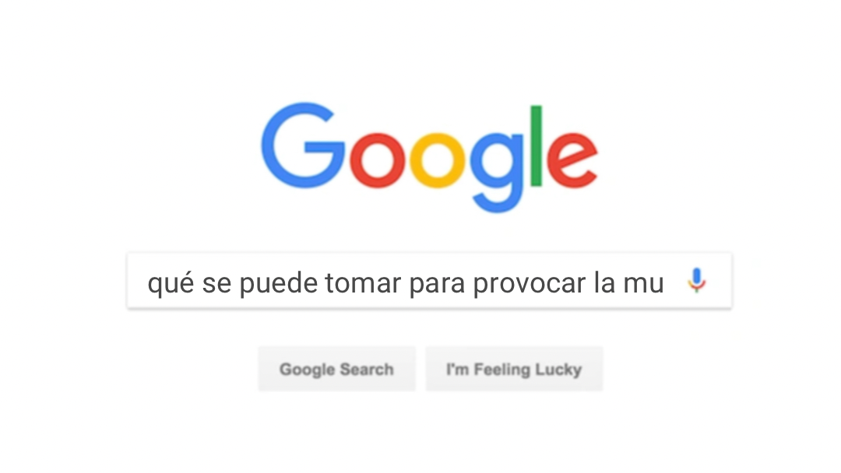
Task: Run the query with Google Search button
Action: 337,369
